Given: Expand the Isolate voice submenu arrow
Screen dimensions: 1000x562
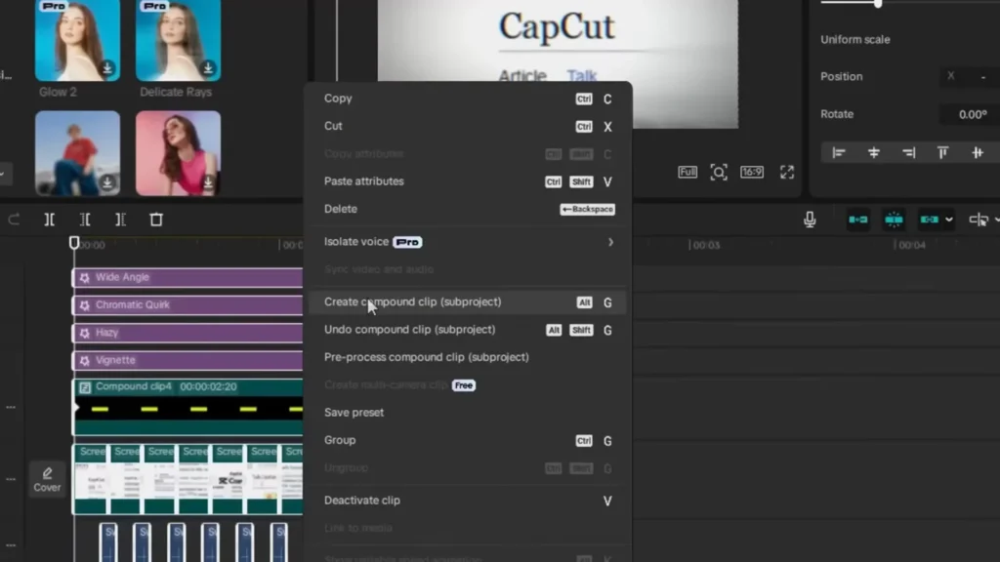Looking at the screenshot, I should (x=610, y=242).
